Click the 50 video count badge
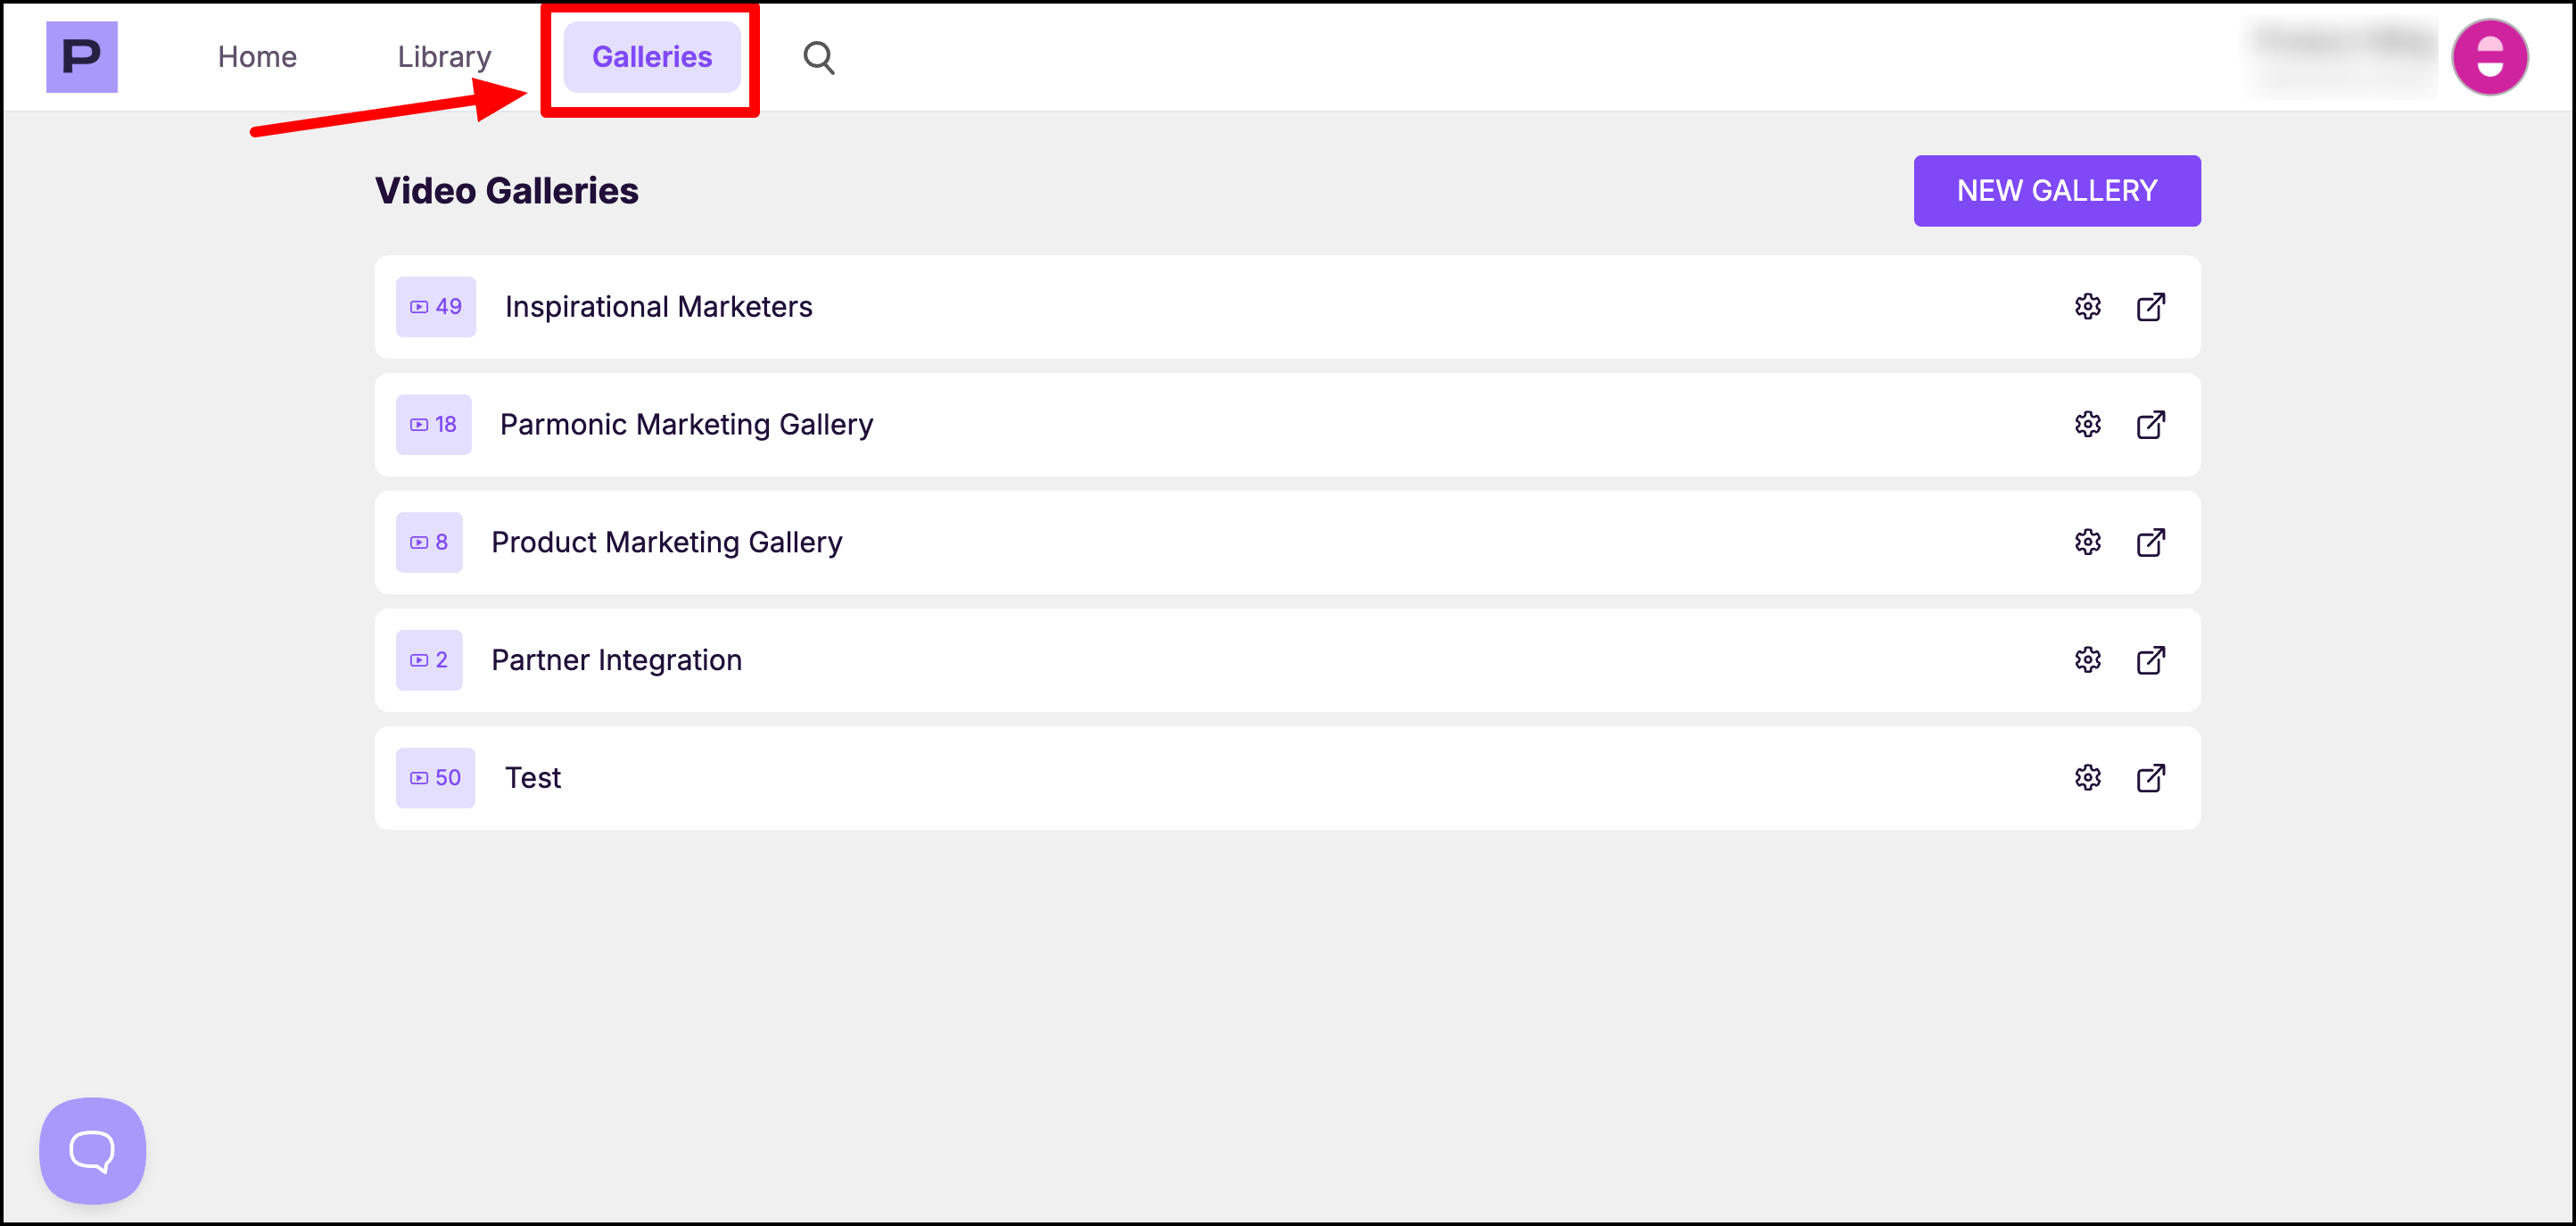This screenshot has height=1226, width=2576. coord(435,777)
